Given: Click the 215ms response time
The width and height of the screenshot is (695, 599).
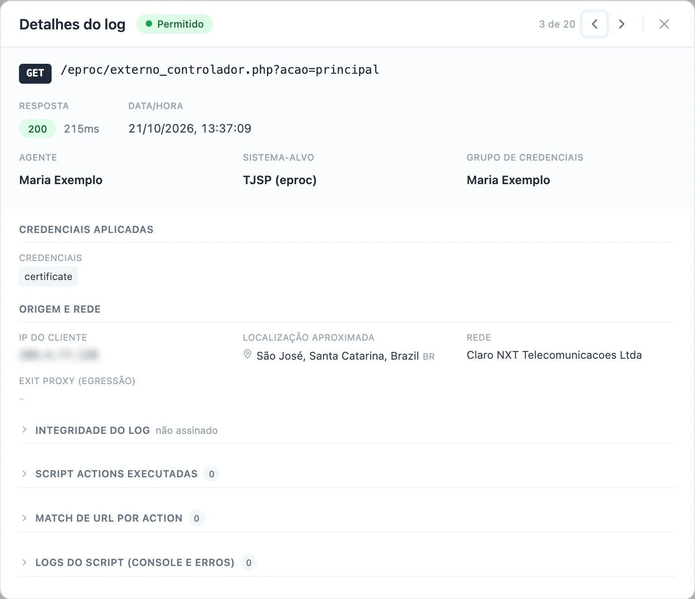Looking at the screenshot, I should pyautogui.click(x=81, y=129).
